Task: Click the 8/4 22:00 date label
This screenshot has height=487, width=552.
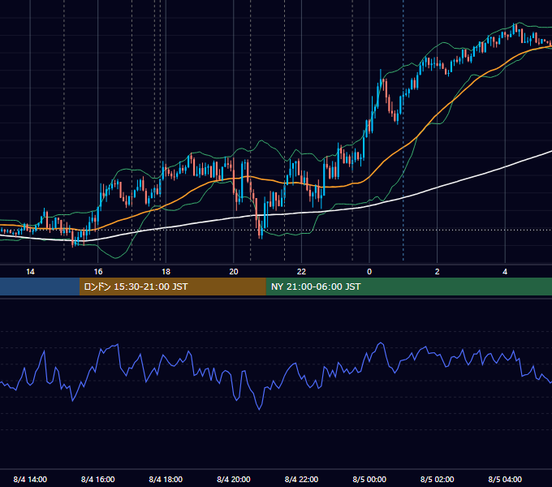Action: point(301,479)
